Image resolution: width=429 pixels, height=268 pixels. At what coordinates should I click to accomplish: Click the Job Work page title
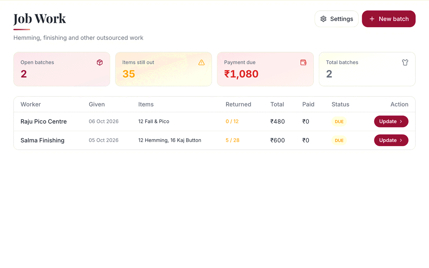click(40, 19)
